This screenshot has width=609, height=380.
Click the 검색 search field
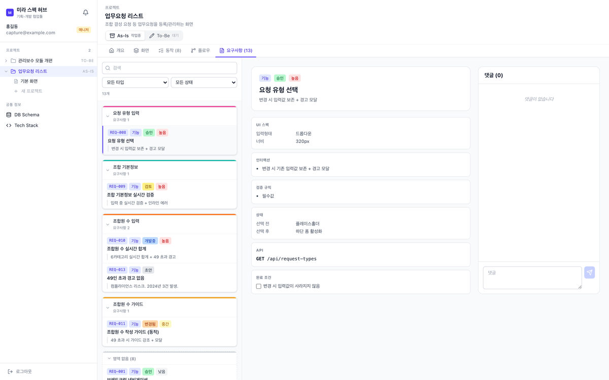coord(170,68)
